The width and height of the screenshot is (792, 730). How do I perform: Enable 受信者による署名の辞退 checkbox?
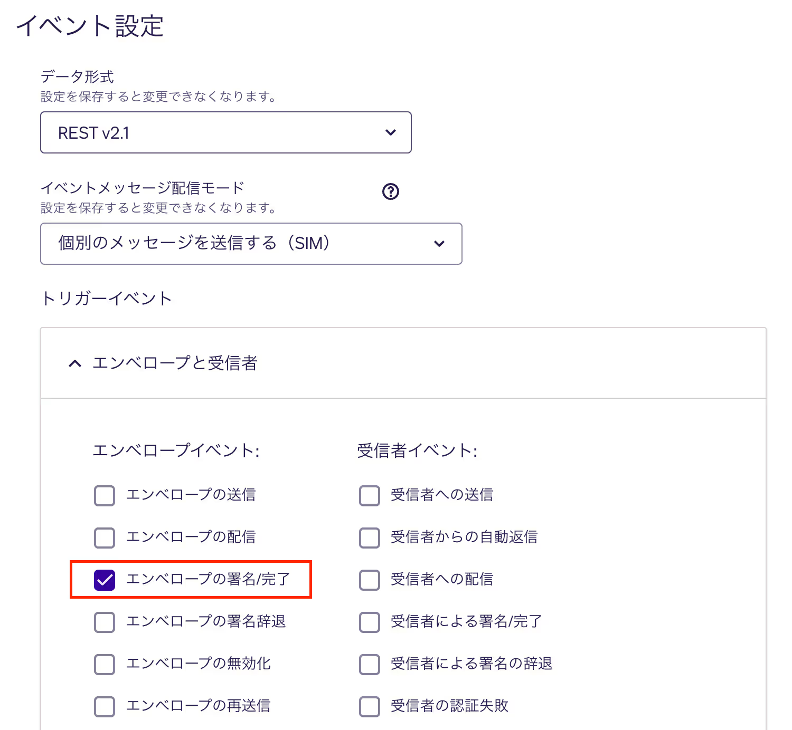(x=370, y=665)
